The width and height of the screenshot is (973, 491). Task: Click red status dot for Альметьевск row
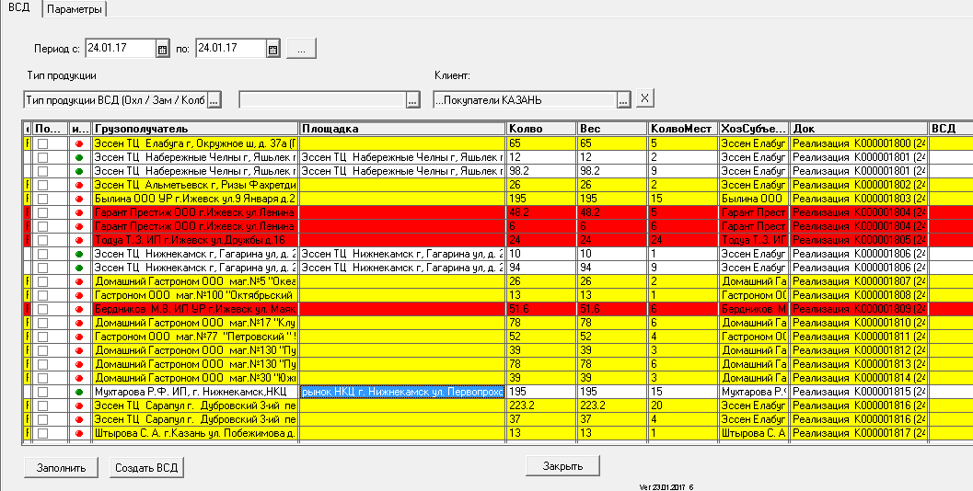[x=78, y=185]
